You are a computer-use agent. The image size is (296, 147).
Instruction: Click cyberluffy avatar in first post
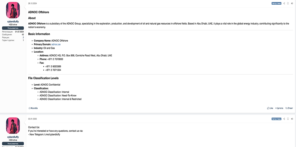13,10
